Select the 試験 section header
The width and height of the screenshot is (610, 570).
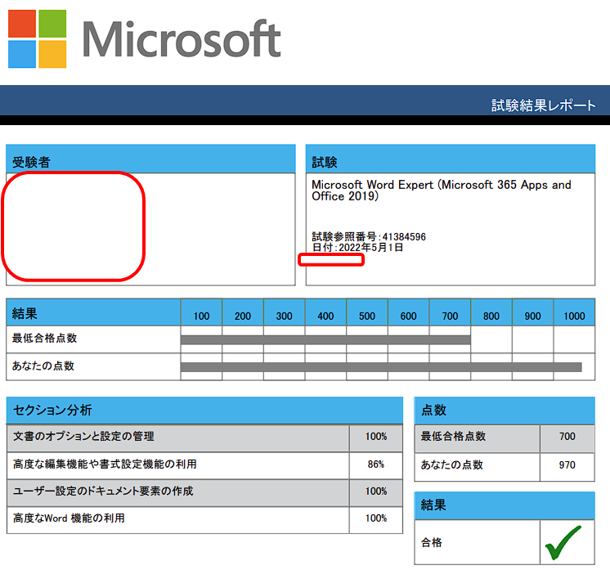[325, 162]
